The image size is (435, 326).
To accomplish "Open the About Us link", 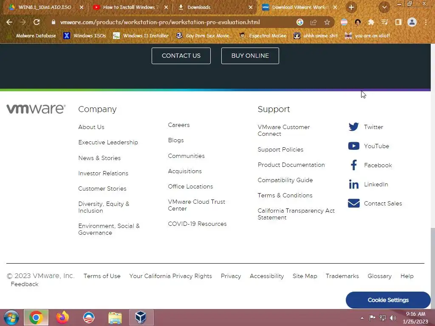I will [x=91, y=127].
